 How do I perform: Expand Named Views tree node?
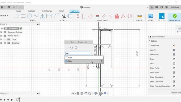coord(1,36)
